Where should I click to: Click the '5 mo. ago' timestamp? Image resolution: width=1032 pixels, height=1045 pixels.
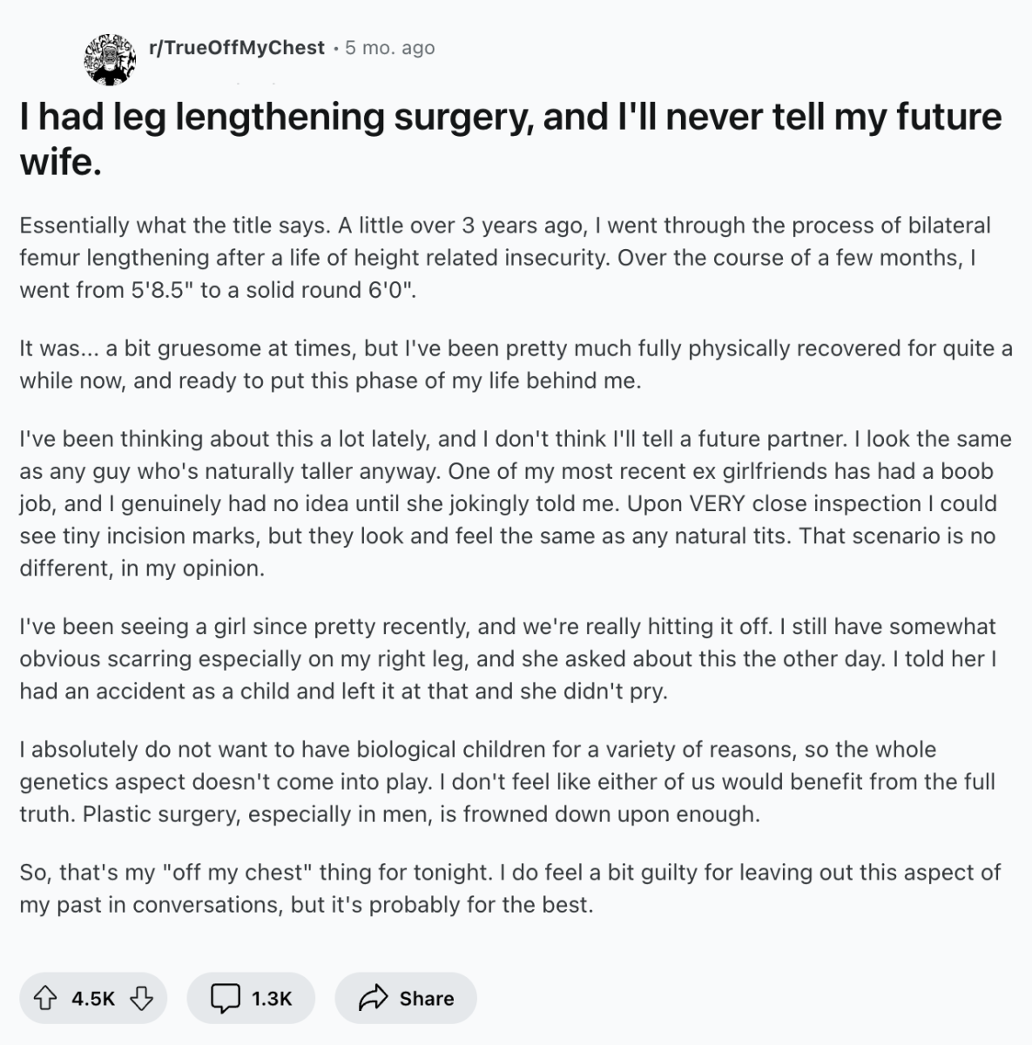(x=389, y=47)
